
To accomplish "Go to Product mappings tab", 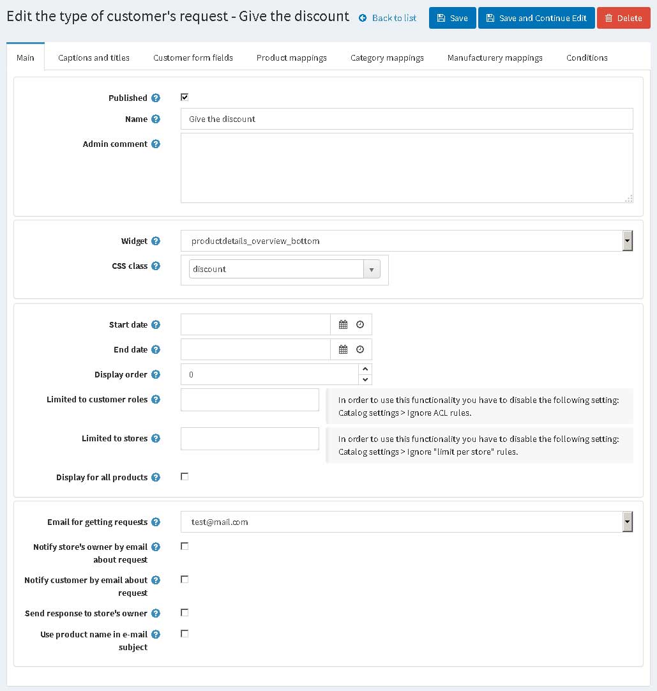I will 292,57.
